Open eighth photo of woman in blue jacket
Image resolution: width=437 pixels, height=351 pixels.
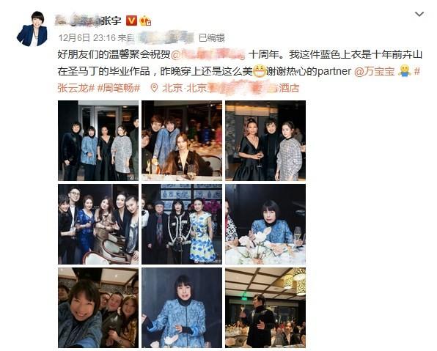click(182, 308)
